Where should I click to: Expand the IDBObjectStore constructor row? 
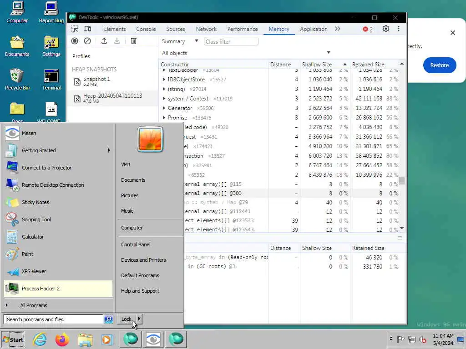(x=164, y=80)
